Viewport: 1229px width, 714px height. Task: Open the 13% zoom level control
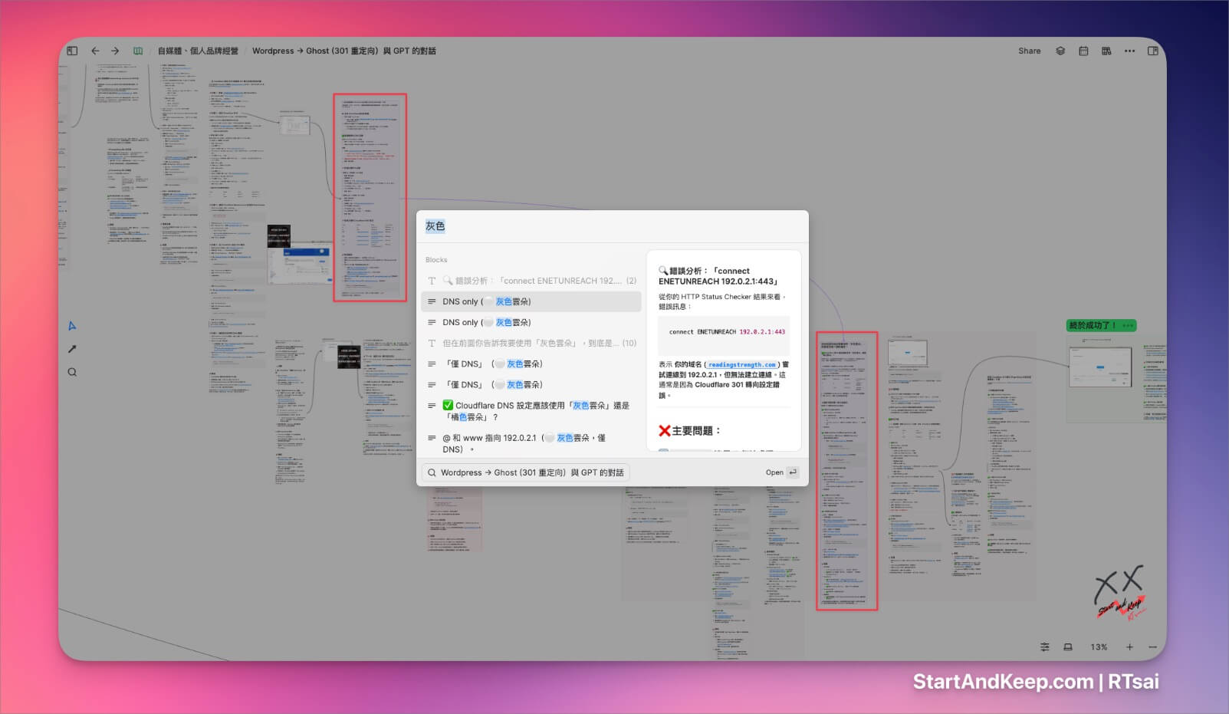[1098, 647]
